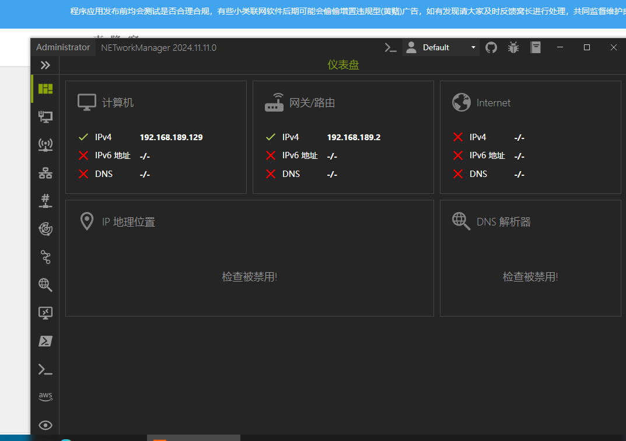
Task: Click the profile user avatar icon
Action: pos(411,47)
